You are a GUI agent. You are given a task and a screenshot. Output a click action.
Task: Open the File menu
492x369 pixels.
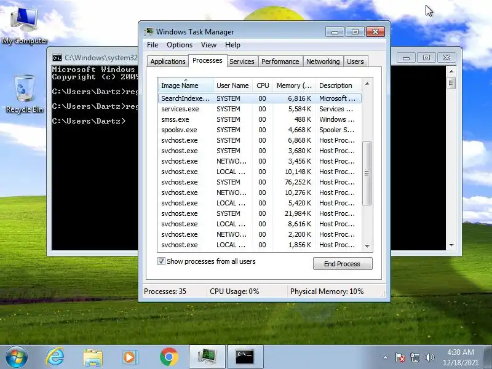tap(153, 45)
